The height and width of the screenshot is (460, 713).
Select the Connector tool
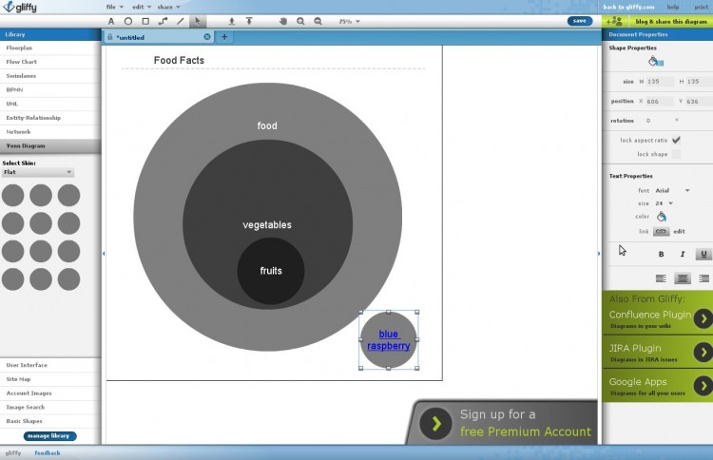click(x=163, y=21)
